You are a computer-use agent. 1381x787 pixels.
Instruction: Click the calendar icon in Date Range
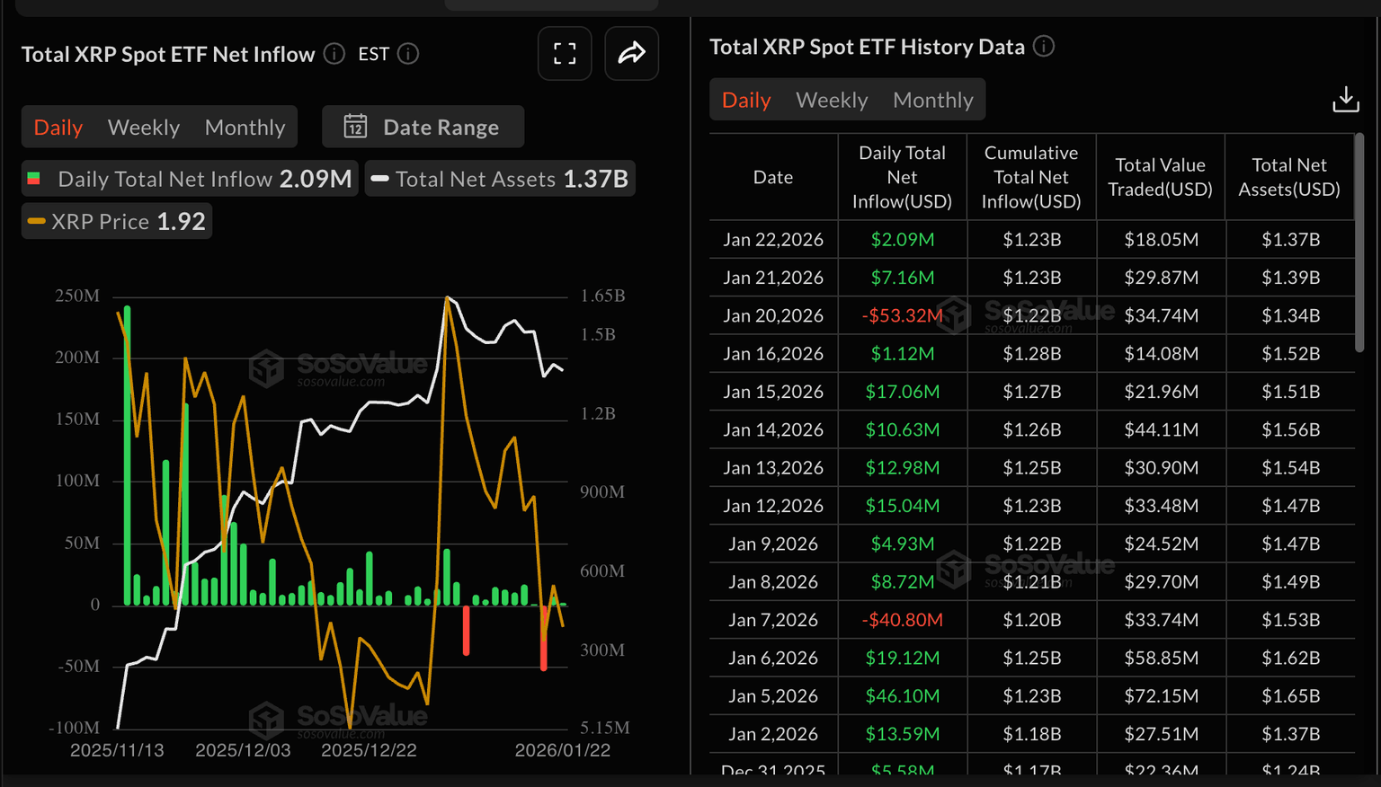click(x=355, y=127)
